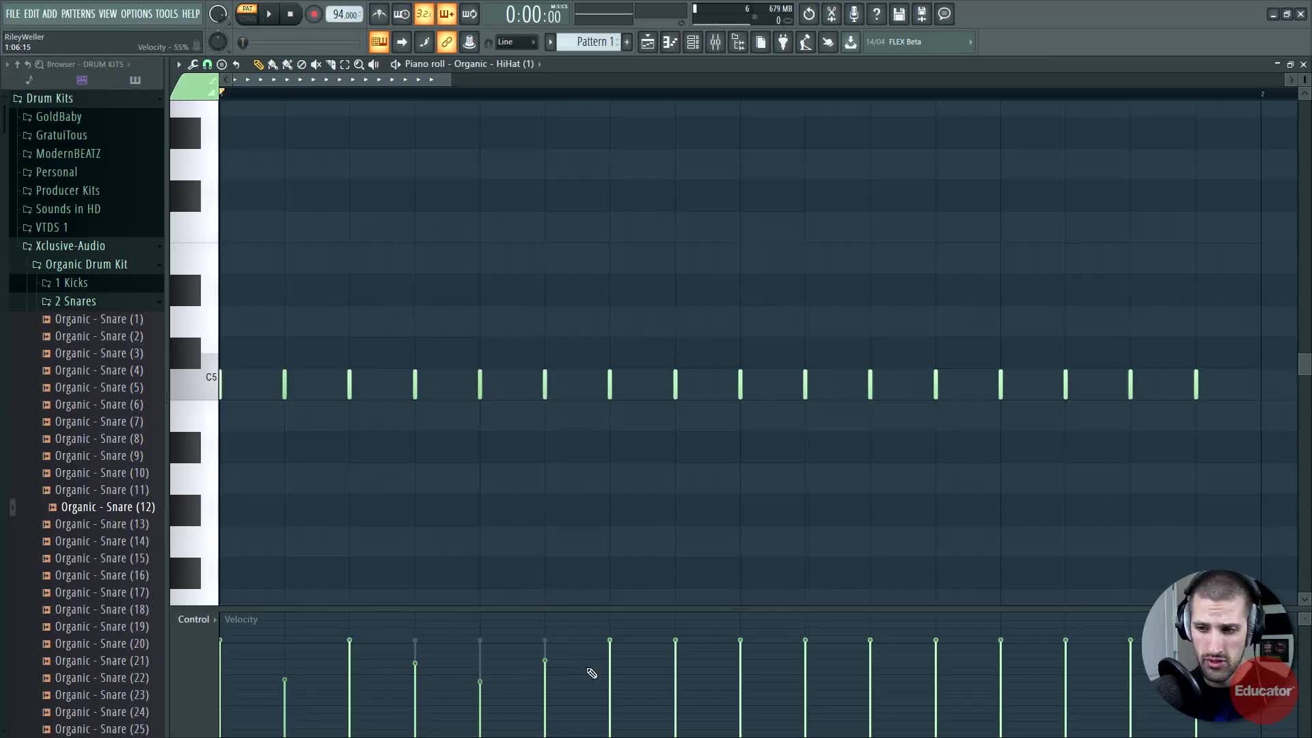Image resolution: width=1312 pixels, height=738 pixels.
Task: Open the Line snap dropdown
Action: point(517,42)
